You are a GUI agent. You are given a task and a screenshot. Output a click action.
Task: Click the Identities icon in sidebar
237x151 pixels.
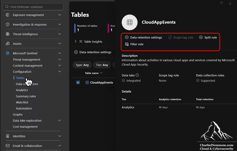coord(8,136)
